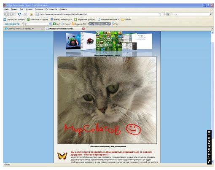Click the Stop loading X icon
Viewport: 215px width, 170px height.
tap(25, 14)
